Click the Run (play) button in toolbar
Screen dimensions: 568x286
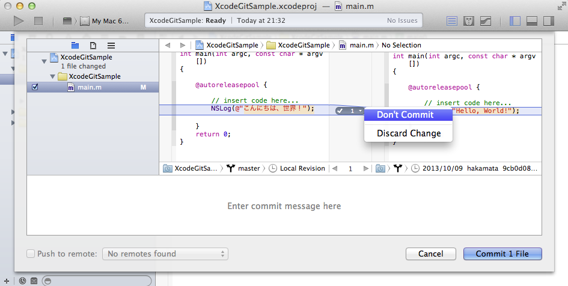[x=19, y=21]
